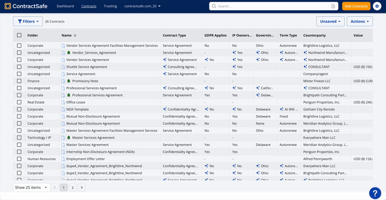386x200 pixels.
Task: Click the bell icon beside Vendor_Services_Agreement
Action: [x=69, y=52]
